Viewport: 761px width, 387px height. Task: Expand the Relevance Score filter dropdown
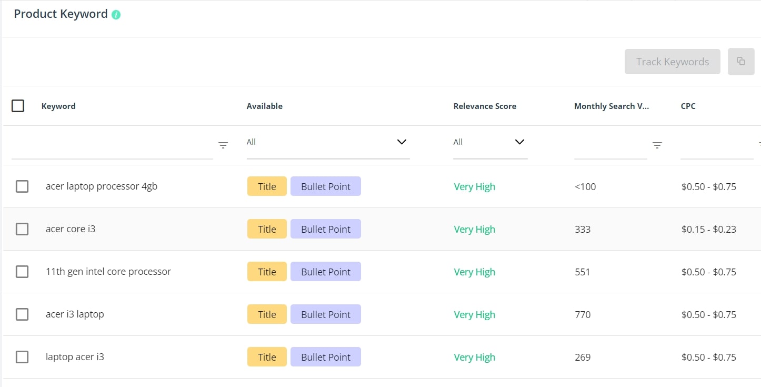(490, 142)
